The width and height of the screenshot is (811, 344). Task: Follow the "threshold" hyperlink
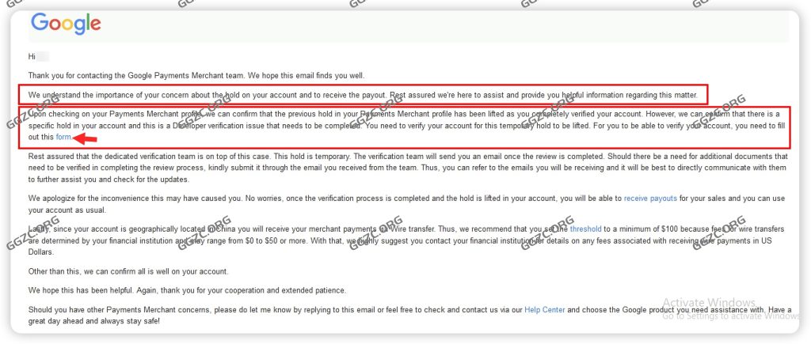(586, 229)
